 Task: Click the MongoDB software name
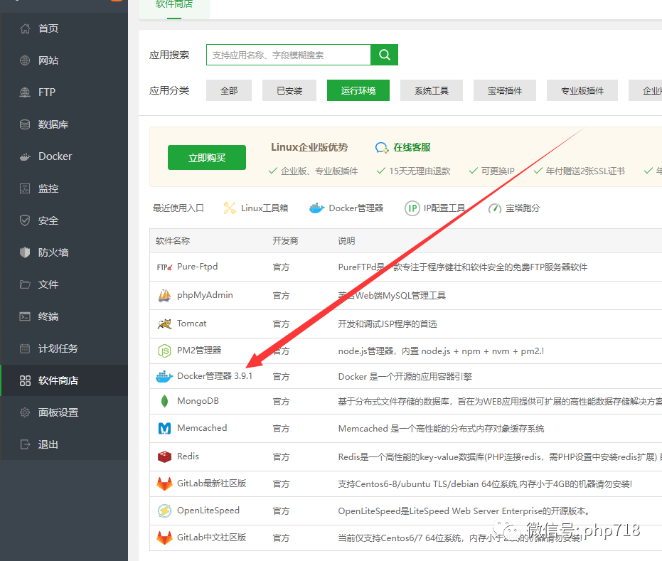click(x=198, y=401)
